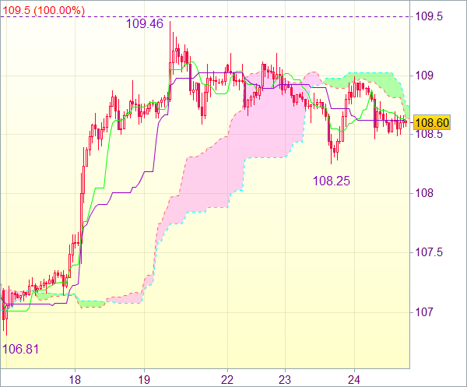Click the 108 price axis label
This screenshot has width=467, height=387.
pyautogui.click(x=424, y=193)
